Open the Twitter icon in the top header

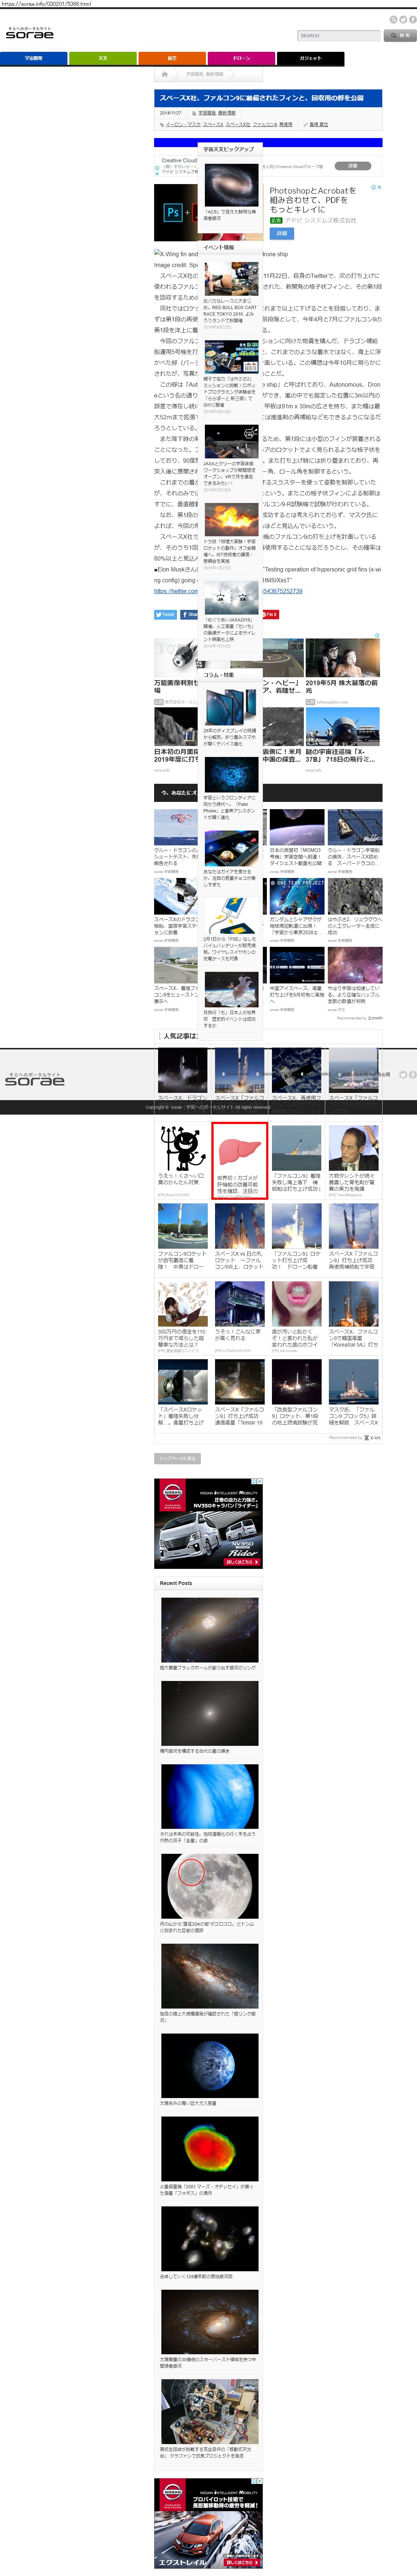pos(402,20)
